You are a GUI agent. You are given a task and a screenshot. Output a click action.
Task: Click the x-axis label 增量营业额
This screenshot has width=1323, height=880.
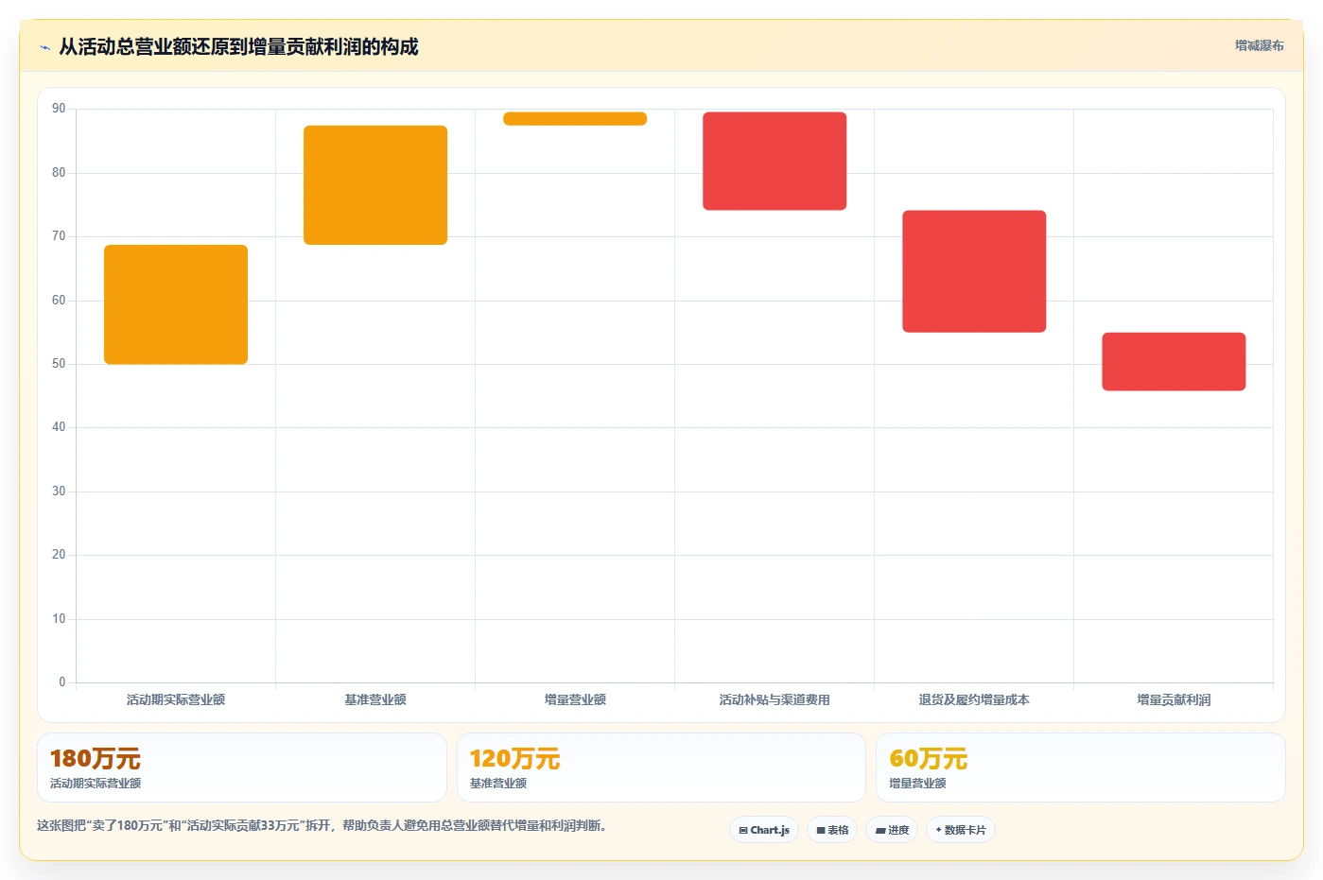click(575, 700)
